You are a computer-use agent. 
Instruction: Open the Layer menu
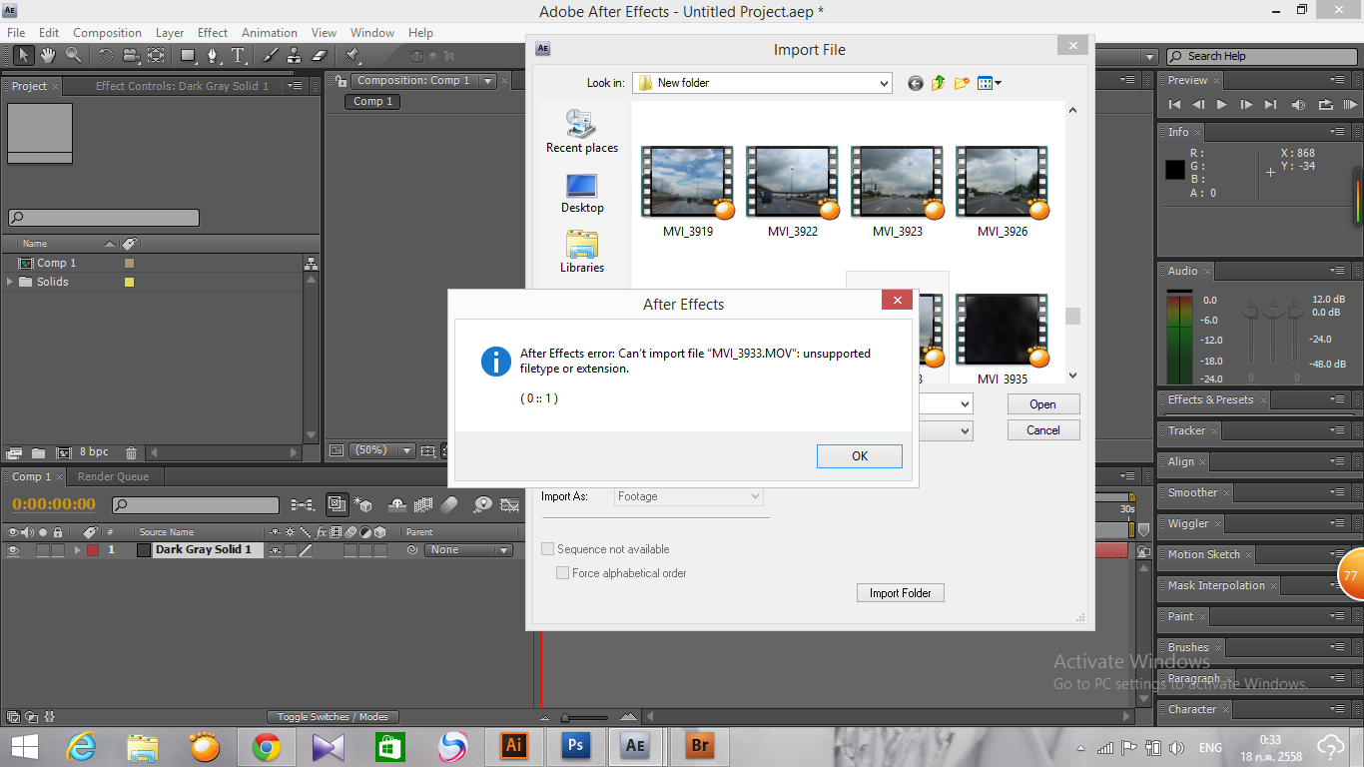tap(170, 33)
